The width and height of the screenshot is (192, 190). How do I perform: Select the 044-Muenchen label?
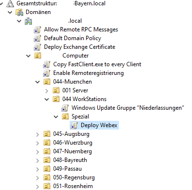[73, 82]
